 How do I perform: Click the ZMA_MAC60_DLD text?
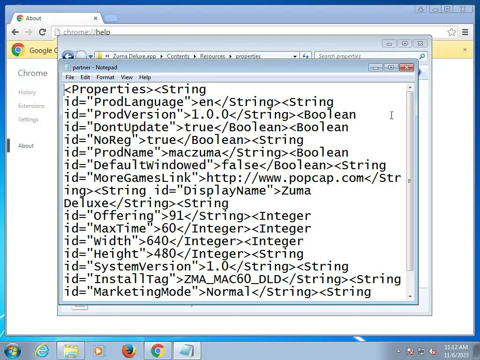pyautogui.click(x=232, y=279)
